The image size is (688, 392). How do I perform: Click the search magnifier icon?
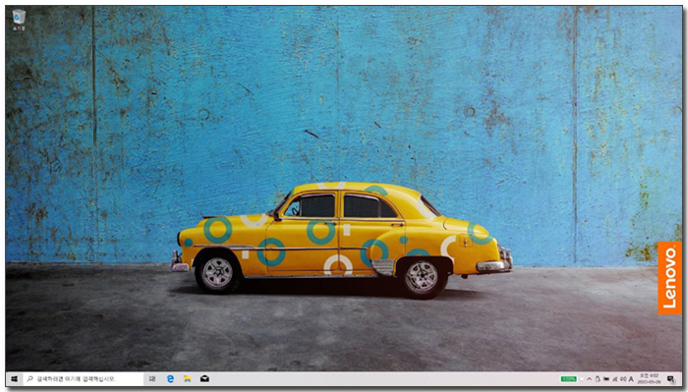click(x=29, y=378)
